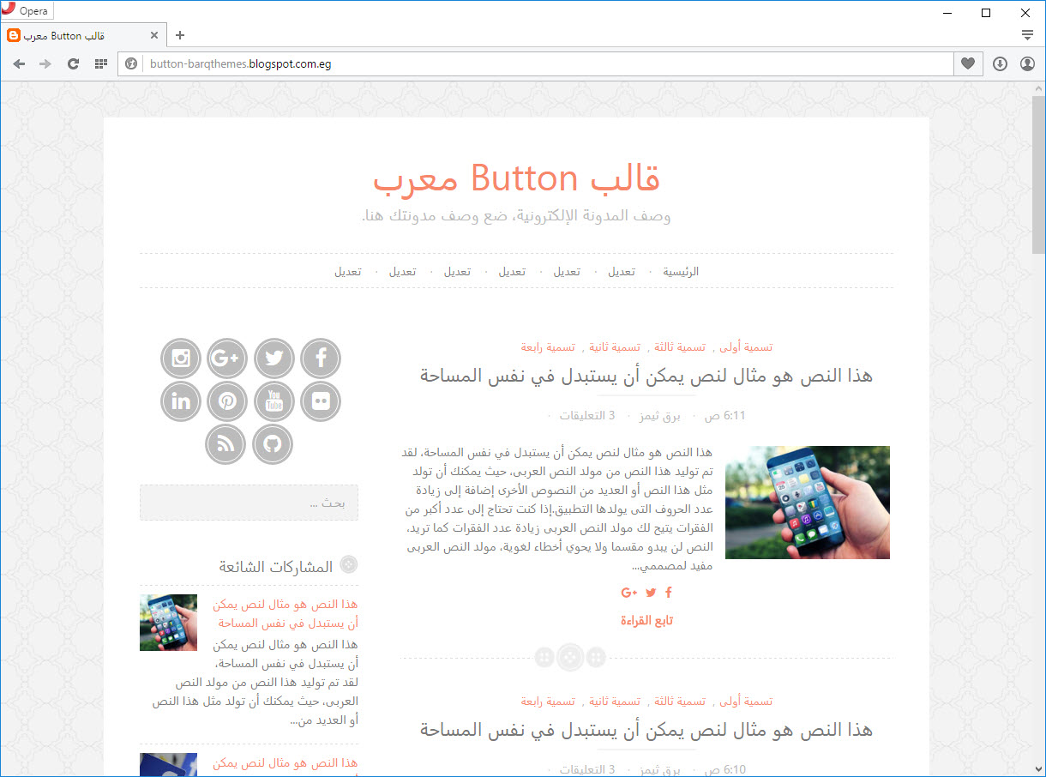Visit the Instagram circle icon in sidebar
Screen dimensions: 1046x777
coord(181,358)
